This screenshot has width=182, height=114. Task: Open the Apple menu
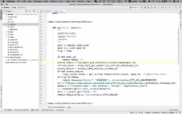(x=3, y=1)
